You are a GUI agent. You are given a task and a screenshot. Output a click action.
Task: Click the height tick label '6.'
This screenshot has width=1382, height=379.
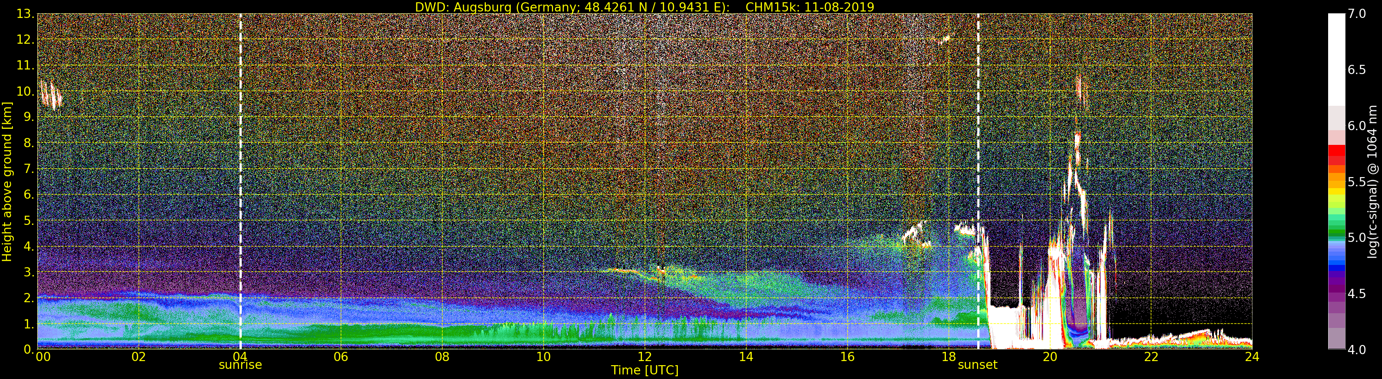[x=28, y=195]
